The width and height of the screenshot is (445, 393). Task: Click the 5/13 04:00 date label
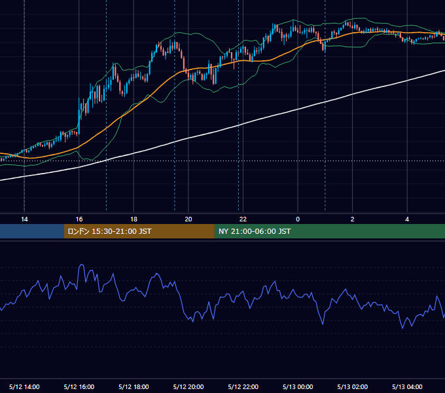407,386
